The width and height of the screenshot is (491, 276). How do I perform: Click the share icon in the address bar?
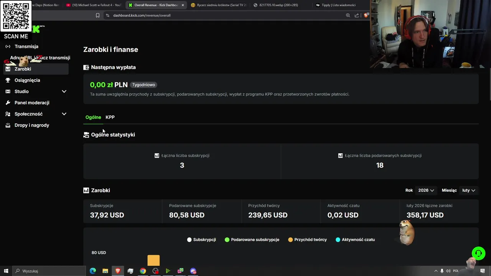coord(357,15)
